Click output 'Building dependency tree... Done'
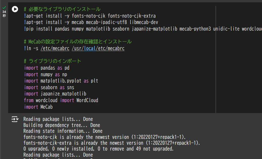 (x=62, y=125)
